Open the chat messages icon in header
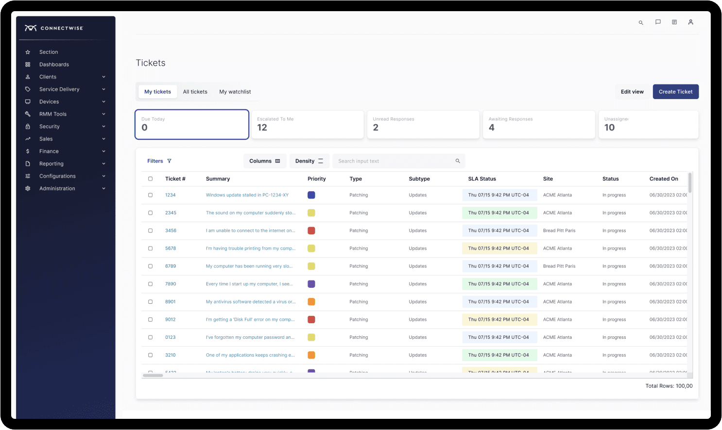This screenshot has width=722, height=430. (658, 22)
